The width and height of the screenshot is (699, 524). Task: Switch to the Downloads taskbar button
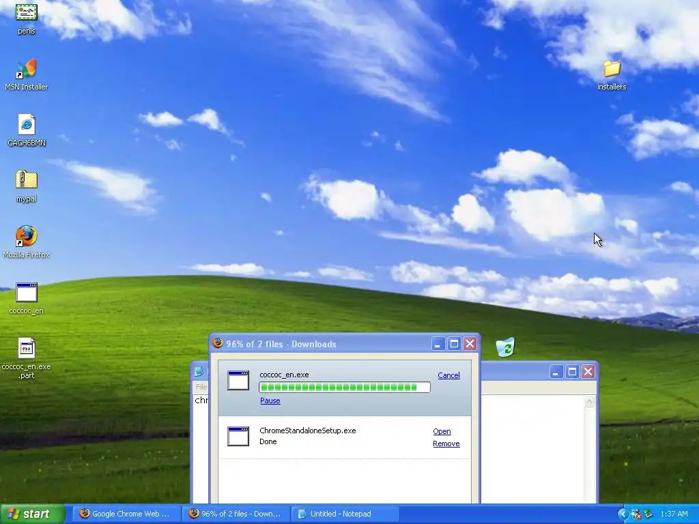[x=236, y=514]
